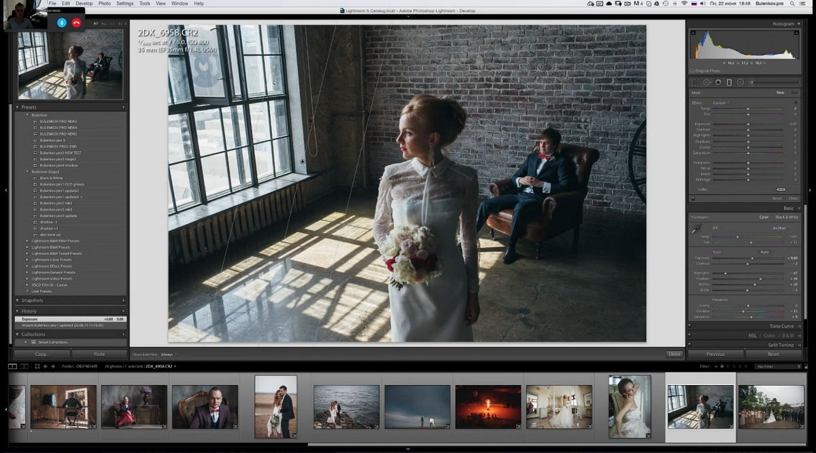The height and width of the screenshot is (453, 816).
Task: Toggle Tone Curve panel switch
Action: click(690, 326)
